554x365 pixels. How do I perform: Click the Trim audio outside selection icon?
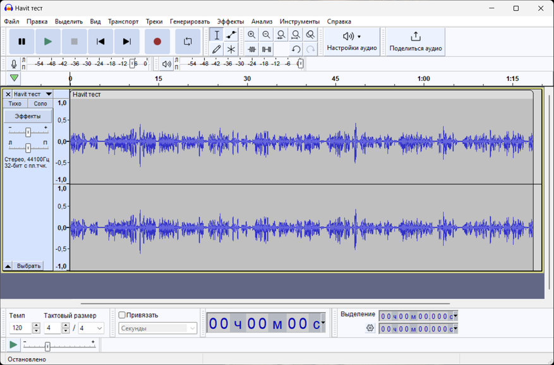pos(252,49)
